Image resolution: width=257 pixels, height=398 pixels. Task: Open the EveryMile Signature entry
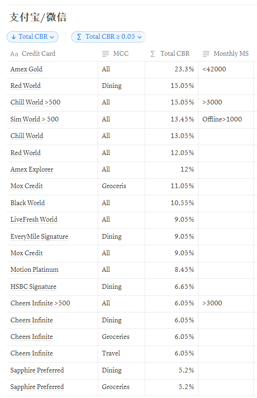(x=39, y=236)
